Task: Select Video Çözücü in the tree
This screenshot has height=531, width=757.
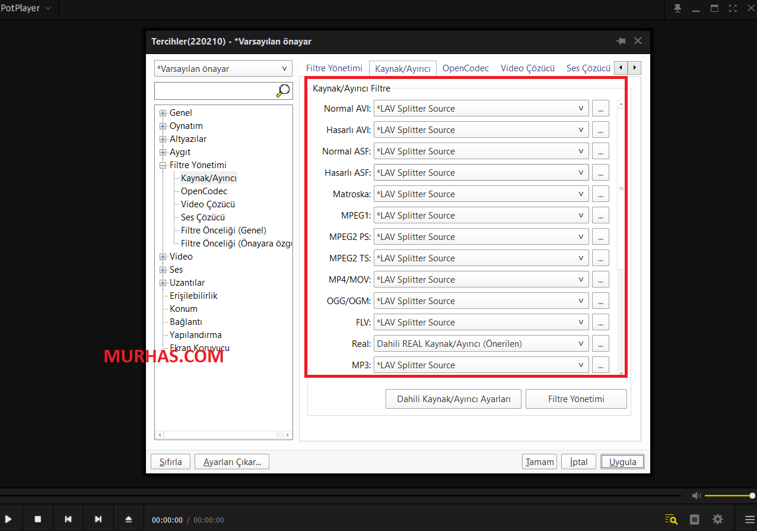Action: point(208,204)
